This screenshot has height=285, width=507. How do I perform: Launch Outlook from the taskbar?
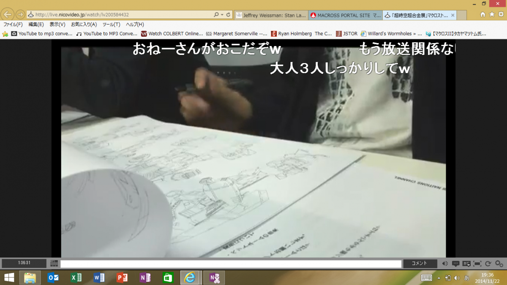click(53, 277)
